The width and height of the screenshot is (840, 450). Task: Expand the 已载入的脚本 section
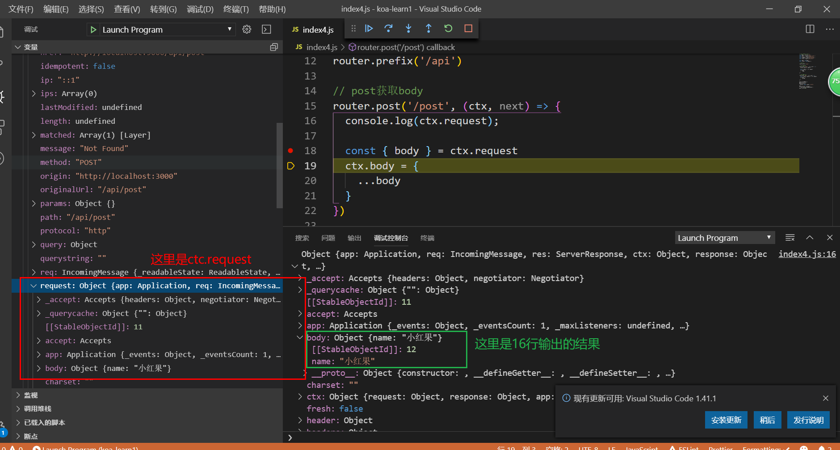point(18,422)
